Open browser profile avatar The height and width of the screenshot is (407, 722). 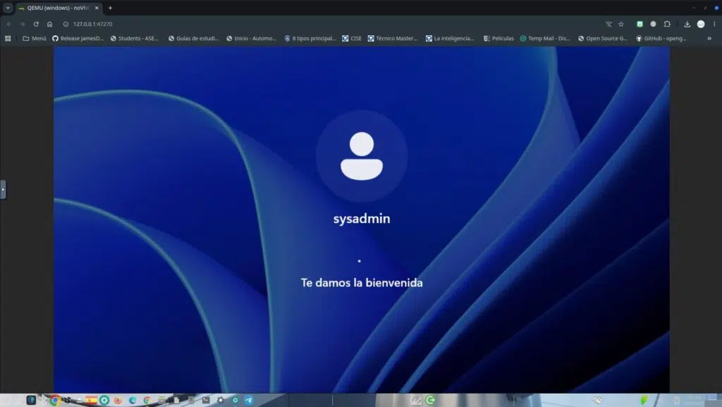point(701,24)
